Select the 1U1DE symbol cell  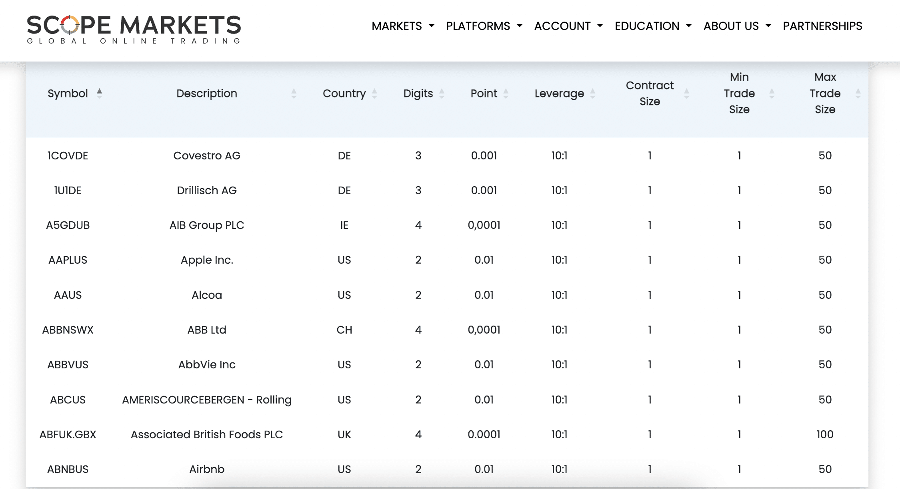[68, 191]
